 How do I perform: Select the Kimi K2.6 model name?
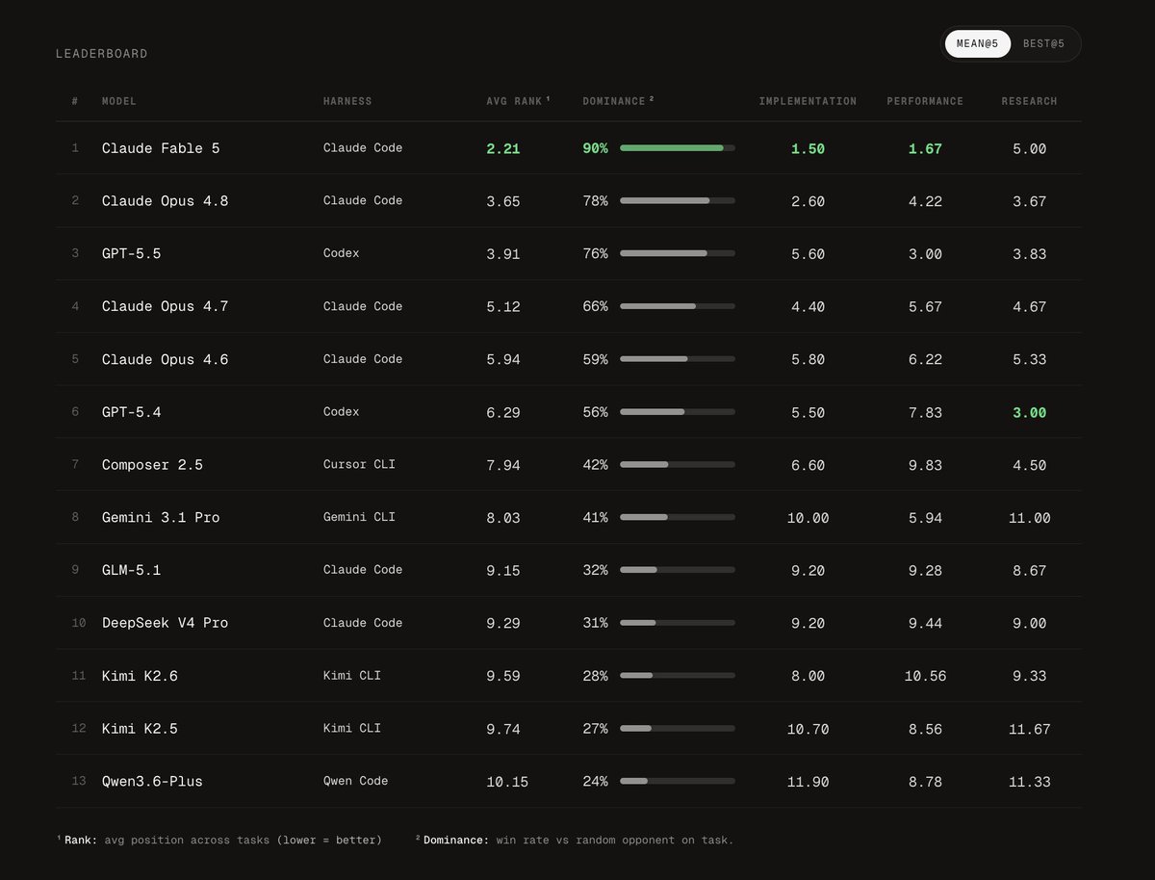[x=140, y=676]
